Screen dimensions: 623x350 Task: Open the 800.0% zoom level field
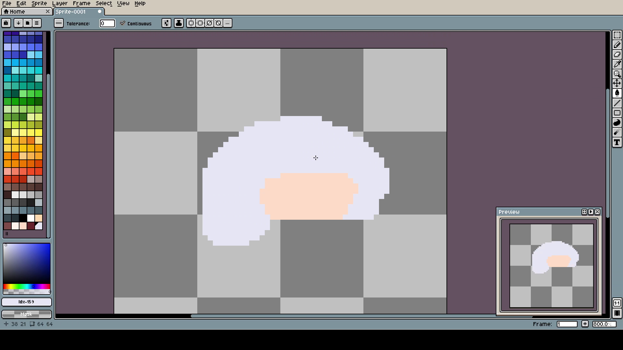point(604,324)
